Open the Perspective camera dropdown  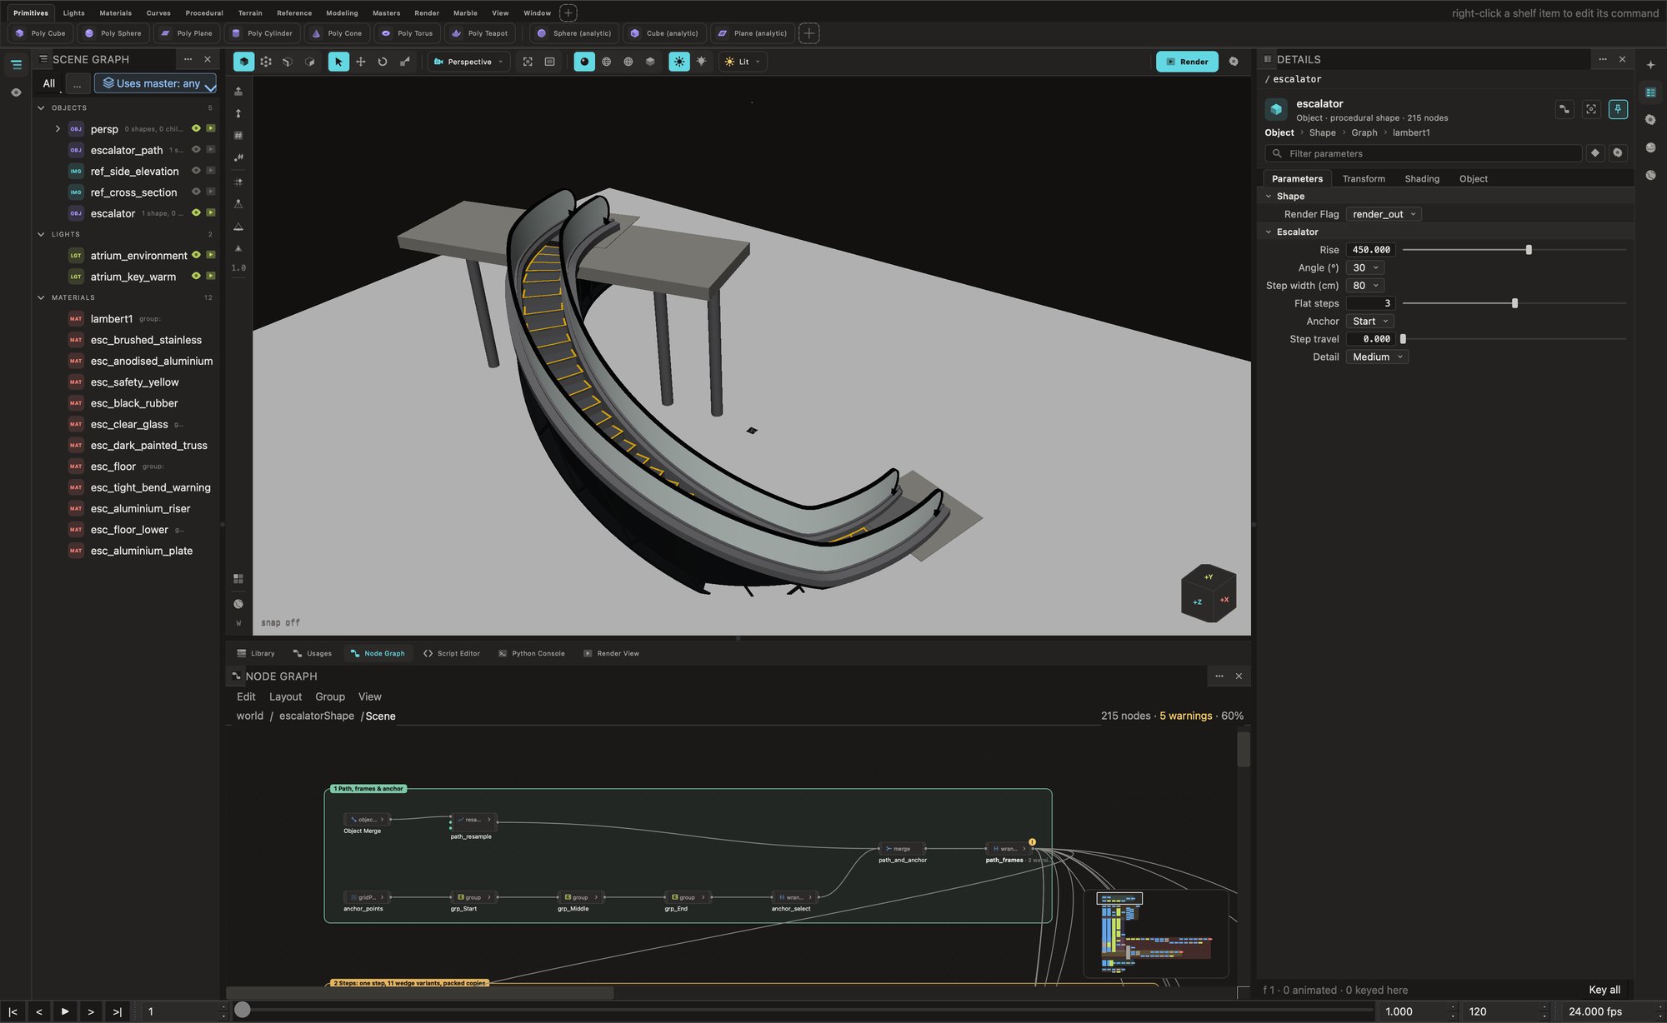coord(468,62)
